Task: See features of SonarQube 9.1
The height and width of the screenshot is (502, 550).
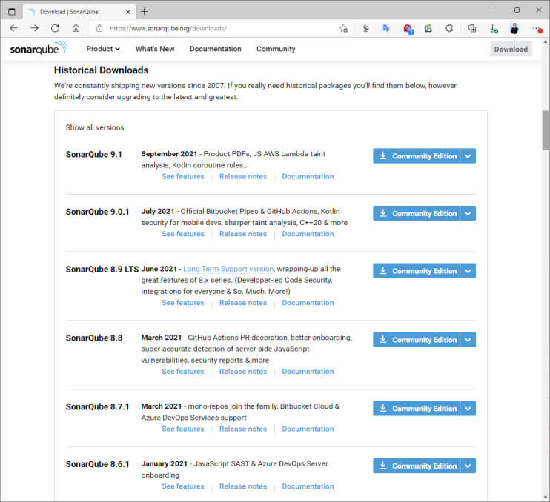Action: tap(183, 176)
